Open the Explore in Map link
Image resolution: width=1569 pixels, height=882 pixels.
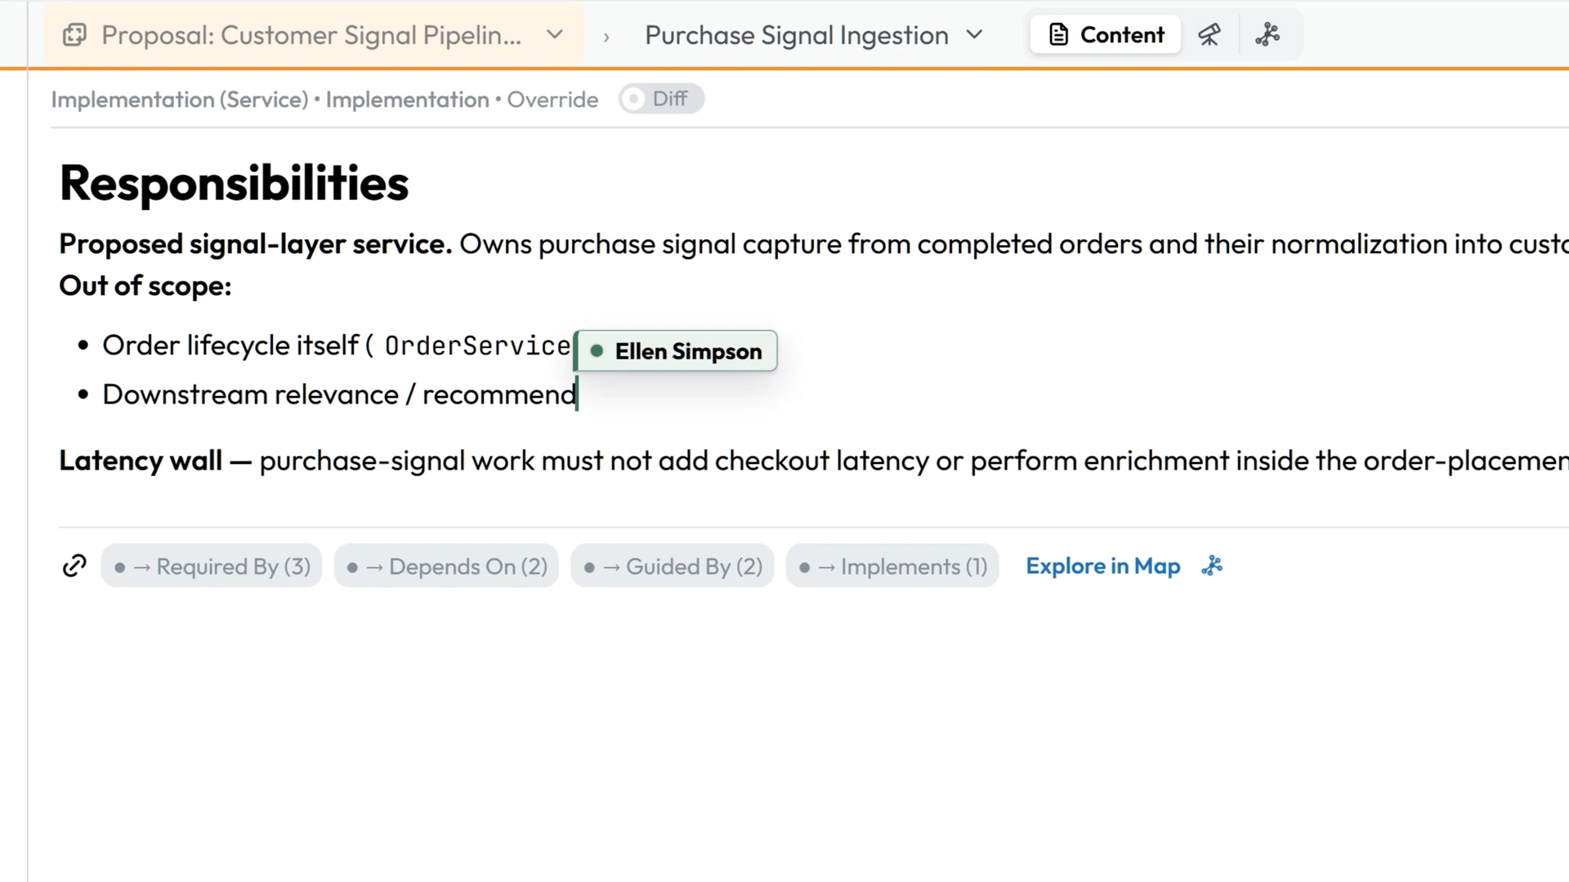1103,566
